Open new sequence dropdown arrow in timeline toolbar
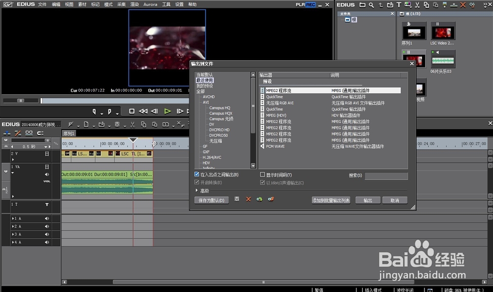Screen dimensions: 493x292 (x=94, y=126)
